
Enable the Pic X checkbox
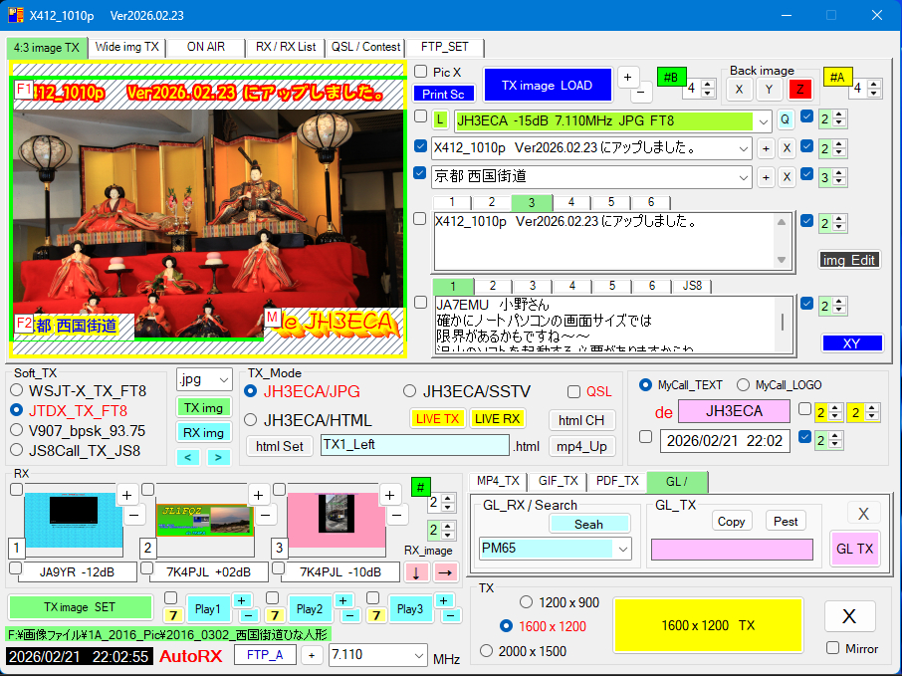pos(421,72)
